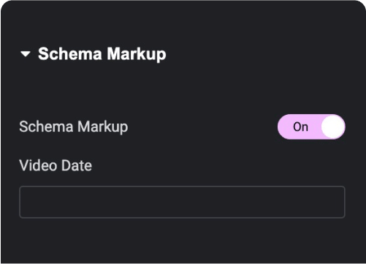366x264 pixels.
Task: Hide the Schema Markup settings via the header arrow
Action: (26, 54)
